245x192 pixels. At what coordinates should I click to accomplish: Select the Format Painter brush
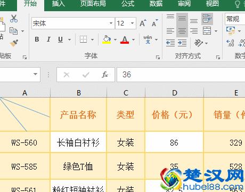click(x=14, y=43)
